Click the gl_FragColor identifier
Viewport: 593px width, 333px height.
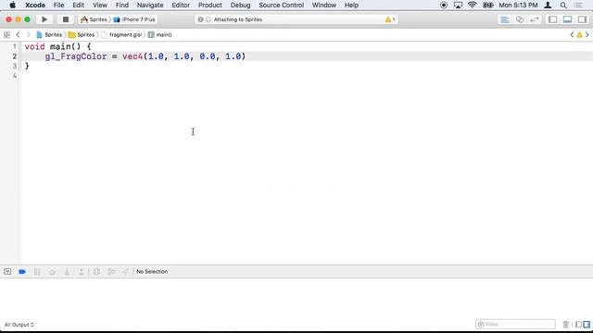76,56
